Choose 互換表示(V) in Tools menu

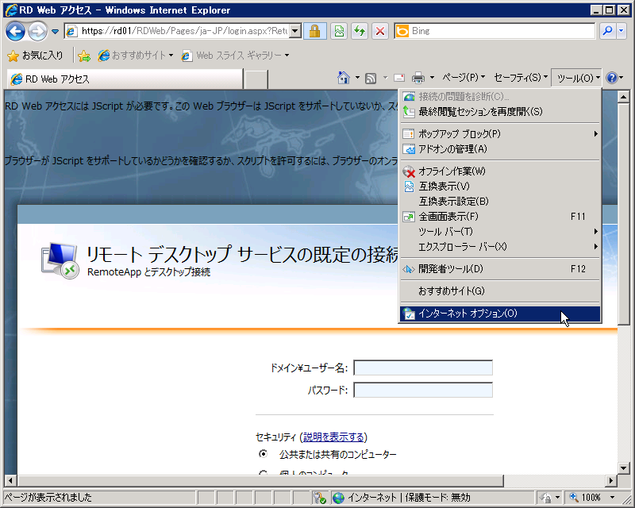[500, 187]
